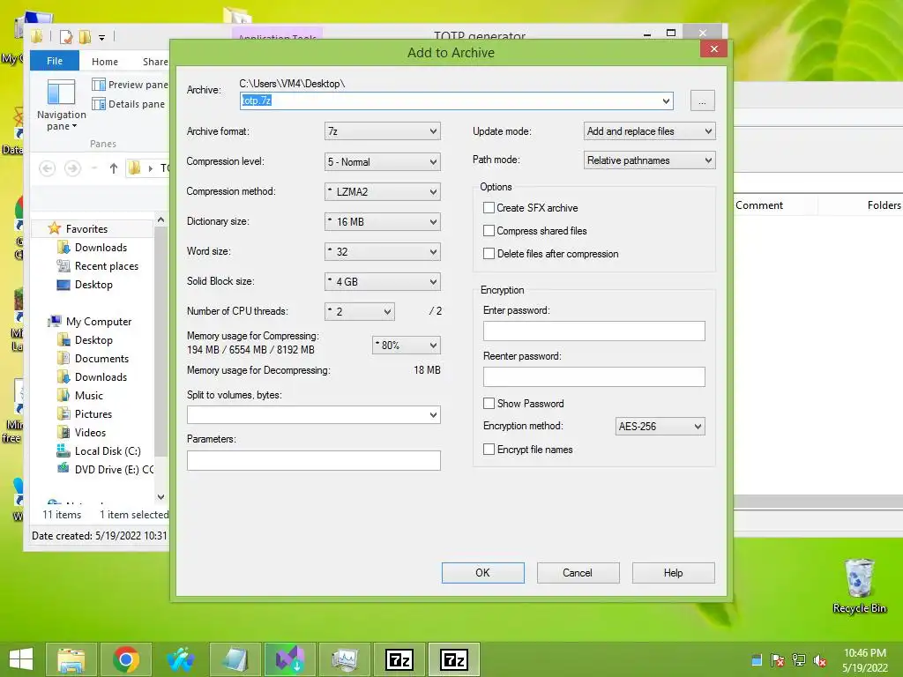Image resolution: width=903 pixels, height=677 pixels.
Task: Close the Add to Archive dialog
Action: (x=713, y=49)
